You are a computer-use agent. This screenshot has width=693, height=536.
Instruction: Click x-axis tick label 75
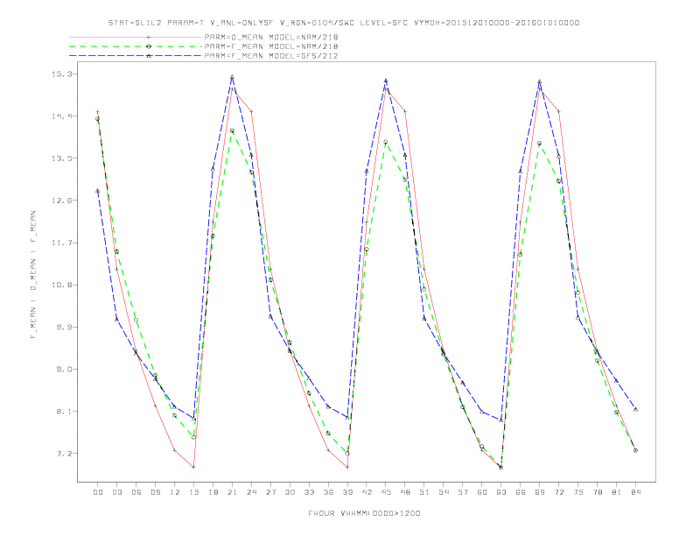point(578,492)
